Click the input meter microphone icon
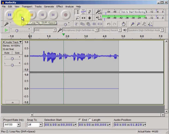 (98, 12)
